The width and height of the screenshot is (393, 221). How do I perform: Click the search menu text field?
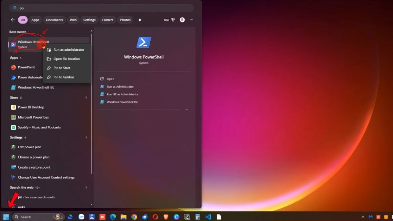tap(101, 8)
